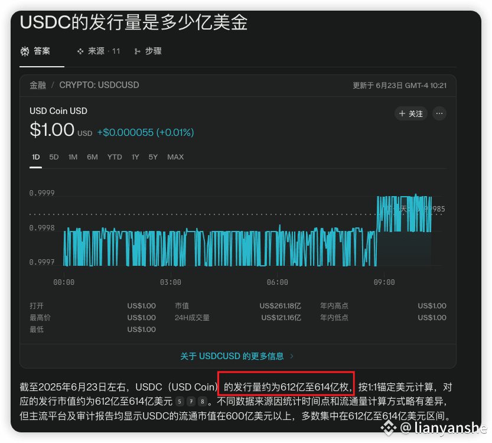Click the 最高价 label

tap(40, 318)
